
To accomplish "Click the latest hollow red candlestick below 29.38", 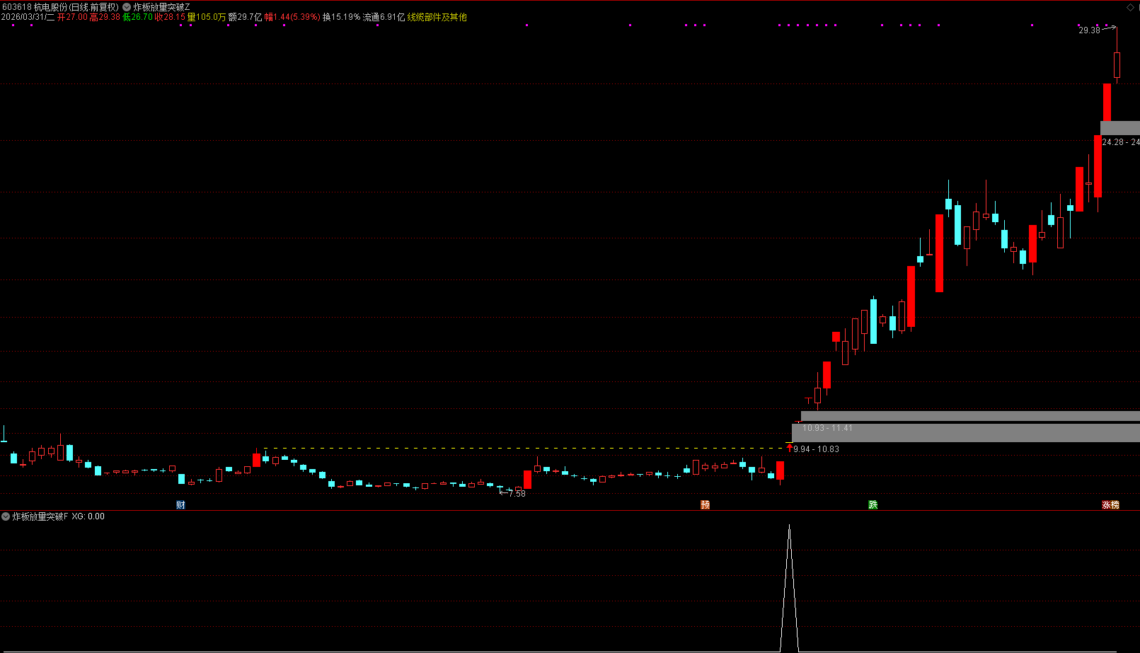I will (x=1117, y=65).
